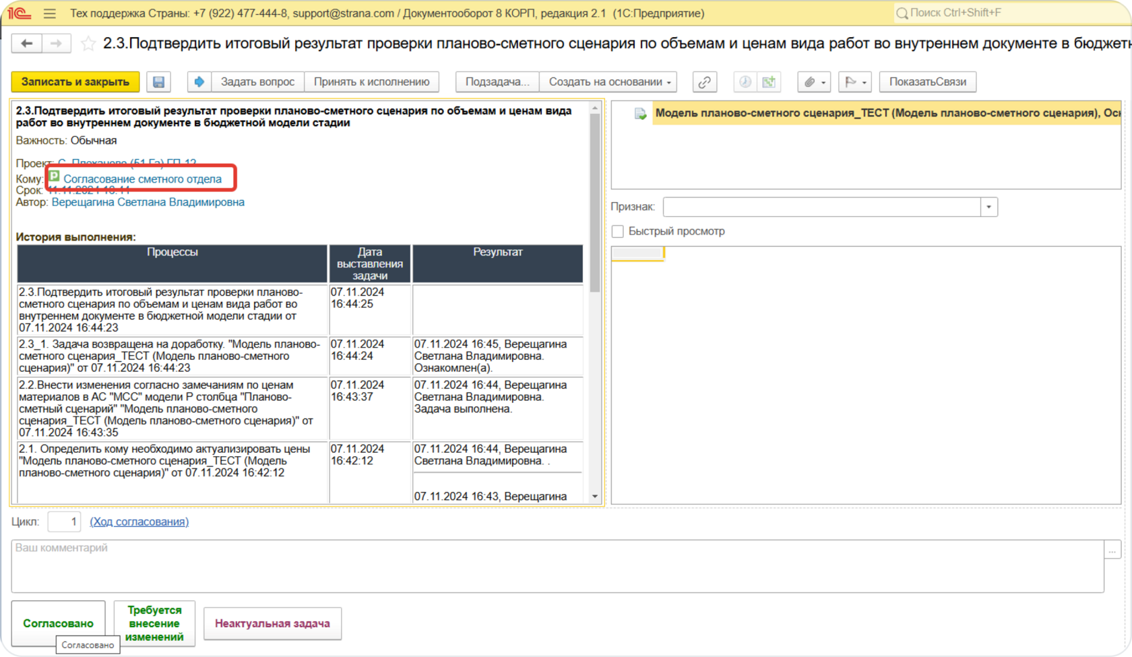
Task: Open author Верещагина Светлана Владимировна link
Action: (148, 202)
